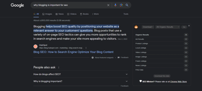The width and height of the screenshot is (202, 91).
Task: Switch to the All results tab
Action: tap(36, 14)
